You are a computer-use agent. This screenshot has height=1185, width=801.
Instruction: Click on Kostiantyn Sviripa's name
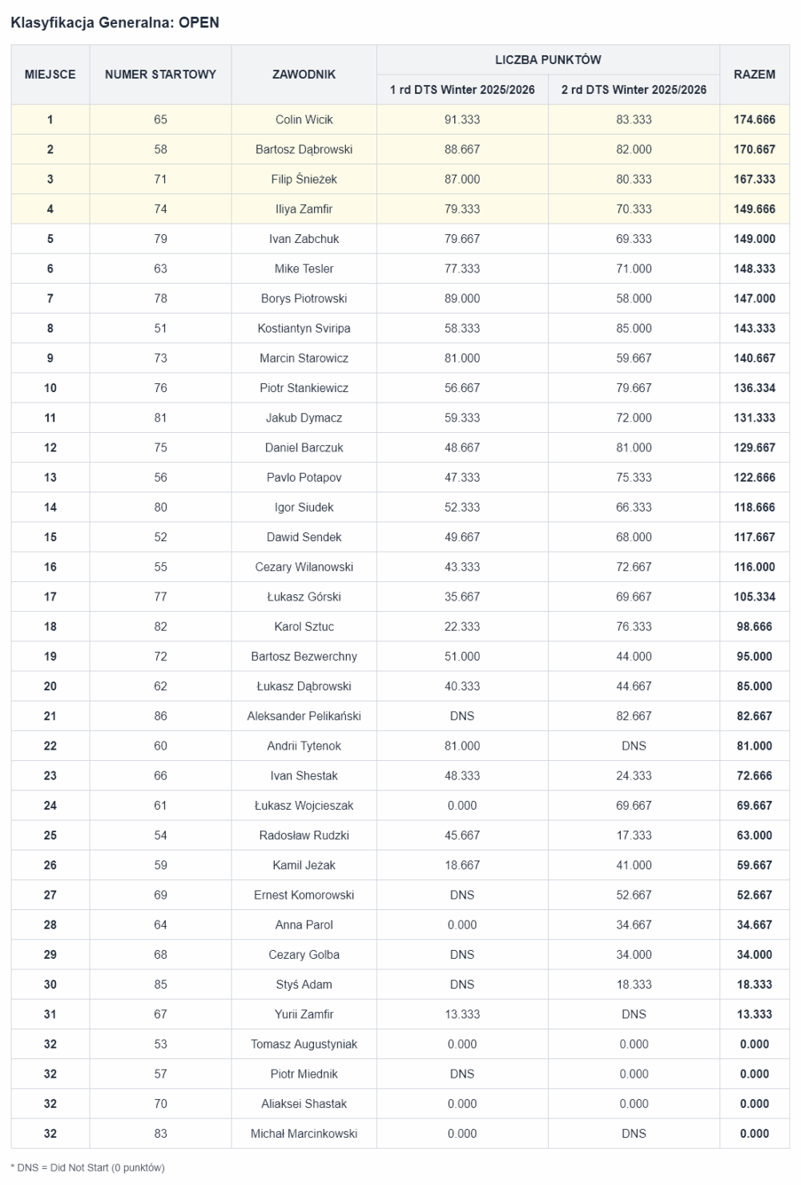coord(304,328)
